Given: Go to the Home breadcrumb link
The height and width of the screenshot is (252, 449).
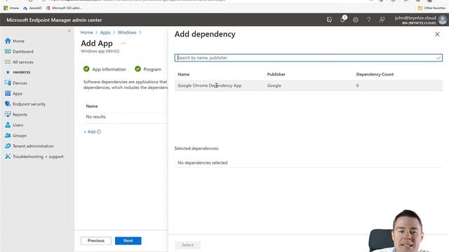Looking at the screenshot, I should tap(86, 32).
